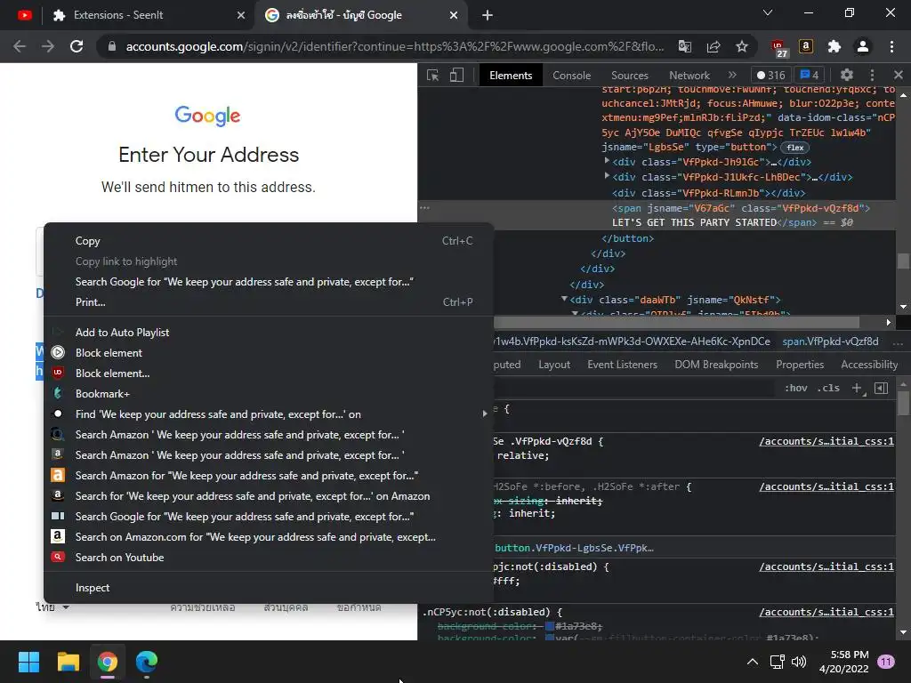Open DevTools customize three-dot menu
This screenshot has width=911, height=683.
click(872, 75)
